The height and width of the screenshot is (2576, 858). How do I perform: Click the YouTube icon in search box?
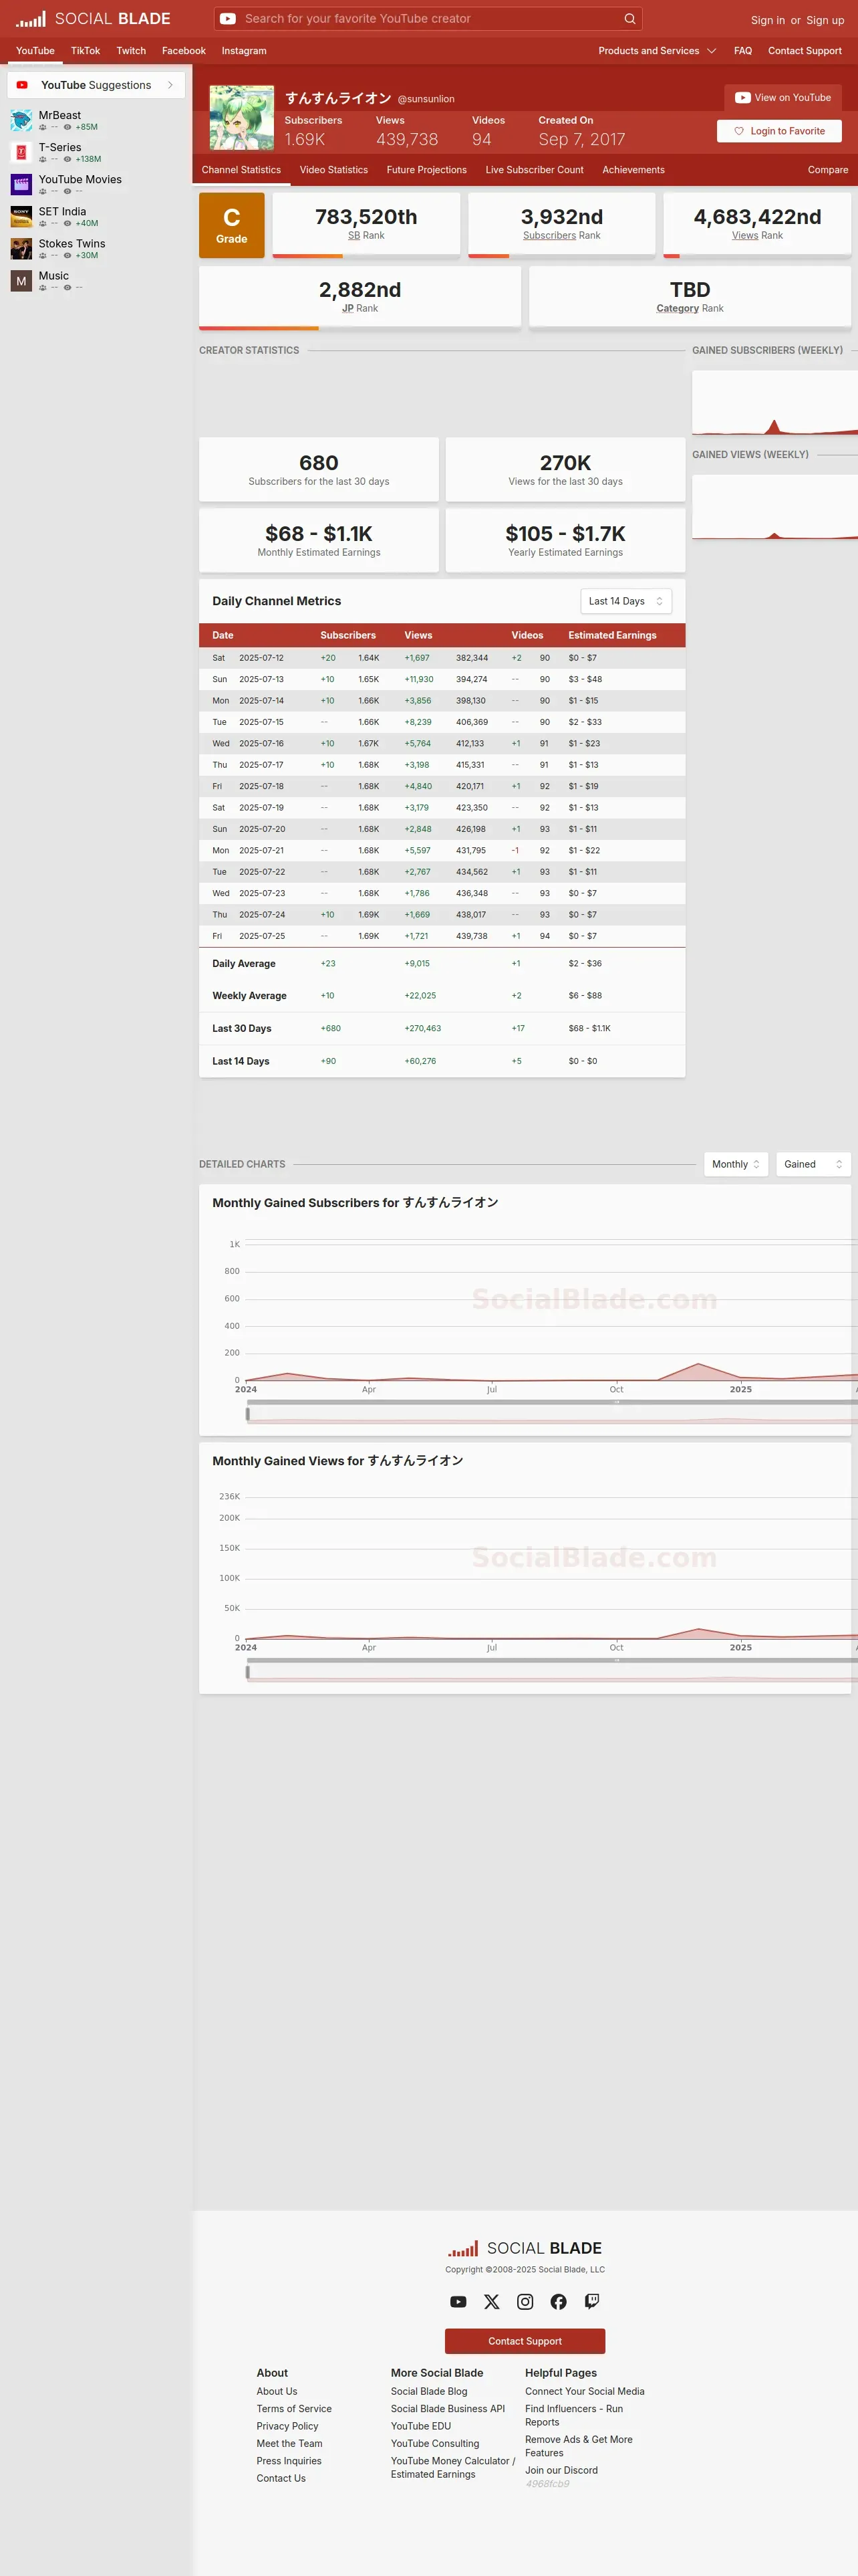click(228, 18)
